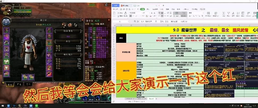Select the green-bordered shirt equipment slot
Image resolution: width=258 pixels, height=108 pixels.
coord(6,62)
